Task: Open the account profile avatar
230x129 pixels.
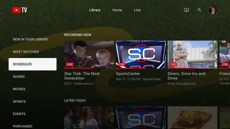Action: pyautogui.click(x=213, y=10)
